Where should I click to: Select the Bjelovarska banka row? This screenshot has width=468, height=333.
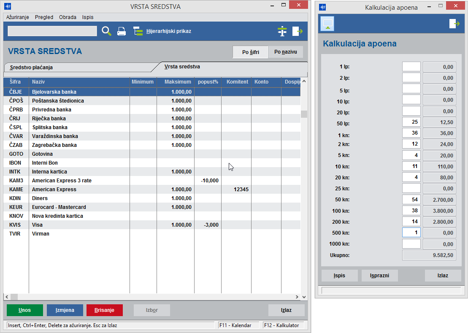[x=152, y=92]
